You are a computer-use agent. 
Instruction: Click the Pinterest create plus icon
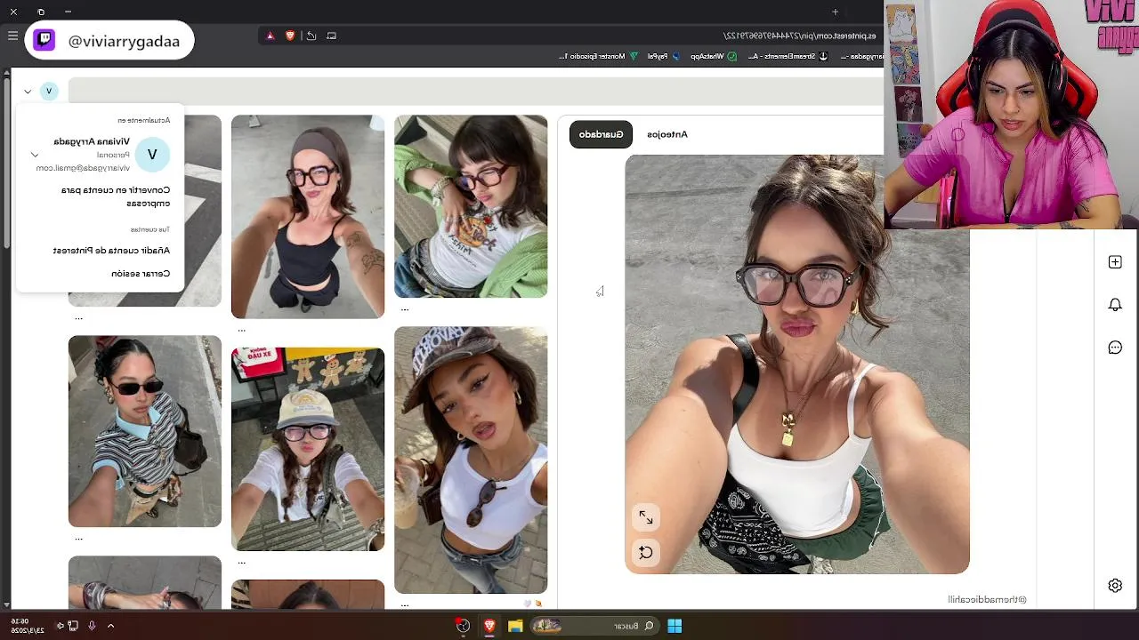pos(1115,262)
